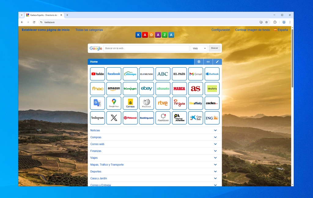Expand the Compras category

155,137
